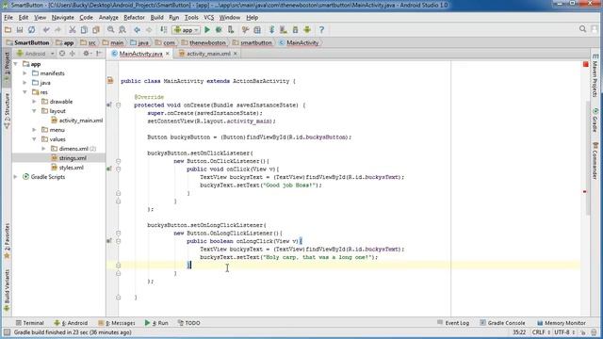This screenshot has height=339, width=603.
Task: Collapse the res folder arrow
Action: [25, 92]
